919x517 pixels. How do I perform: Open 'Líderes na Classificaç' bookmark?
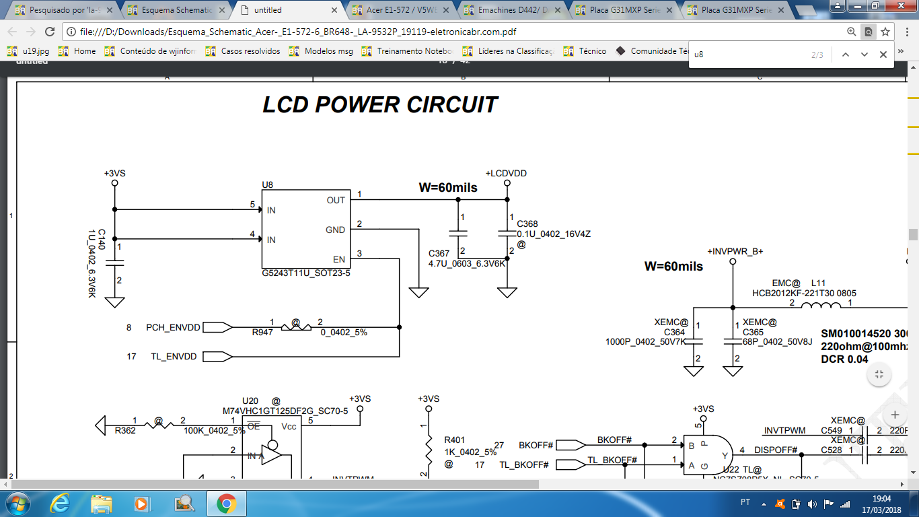(508, 51)
